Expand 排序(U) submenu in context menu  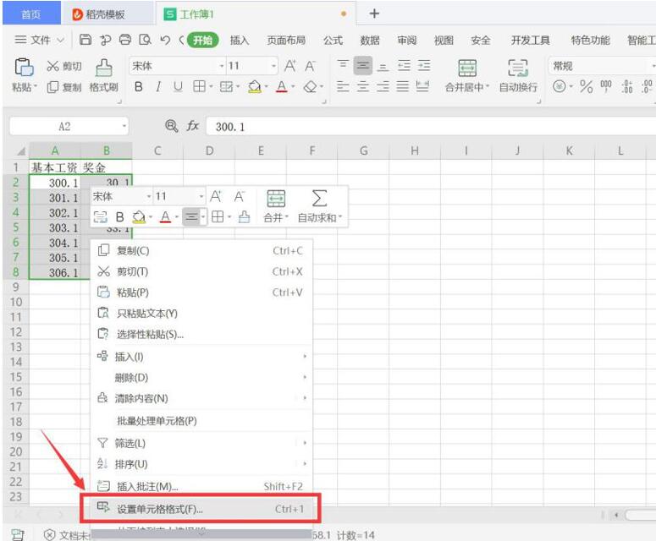(201, 464)
